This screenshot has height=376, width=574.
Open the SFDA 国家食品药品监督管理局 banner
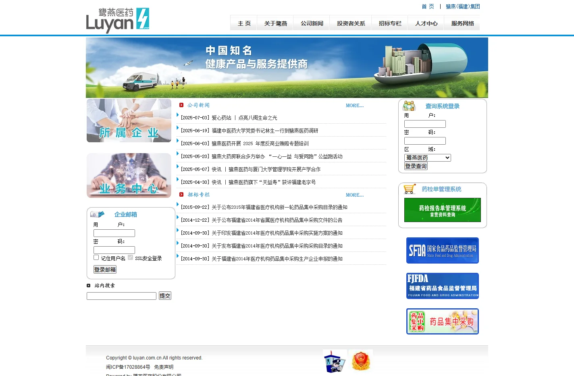[x=443, y=250]
